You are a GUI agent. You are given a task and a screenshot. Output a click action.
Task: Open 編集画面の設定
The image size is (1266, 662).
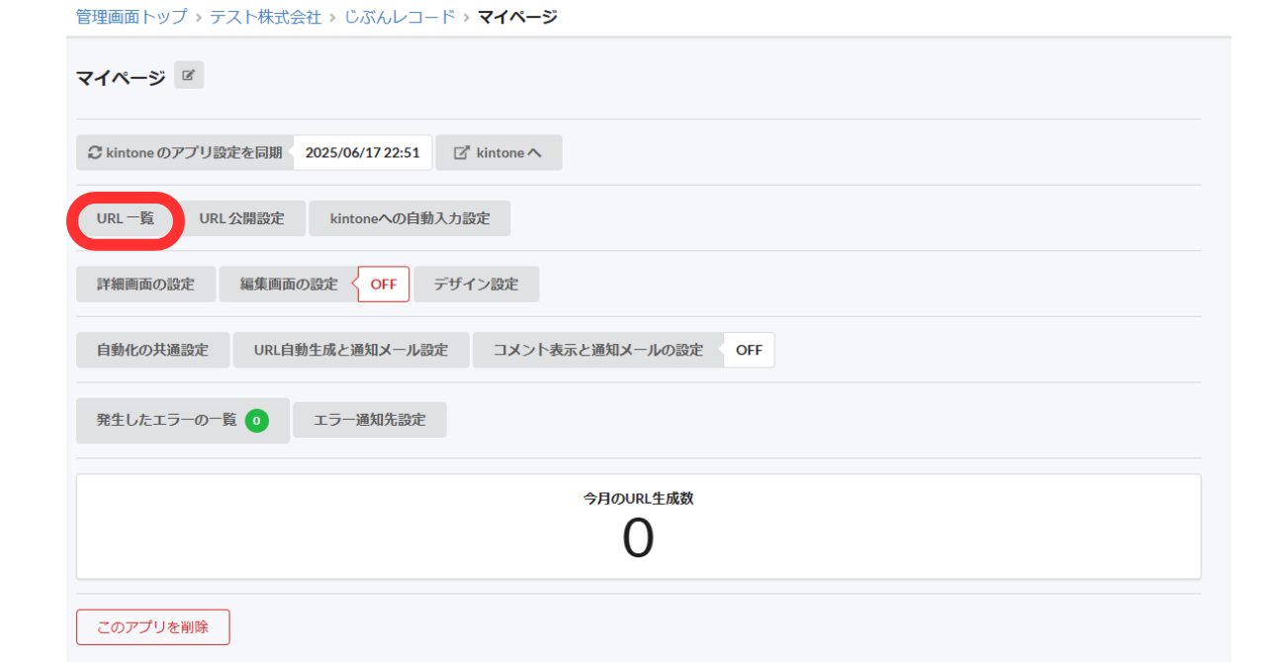pos(288,285)
